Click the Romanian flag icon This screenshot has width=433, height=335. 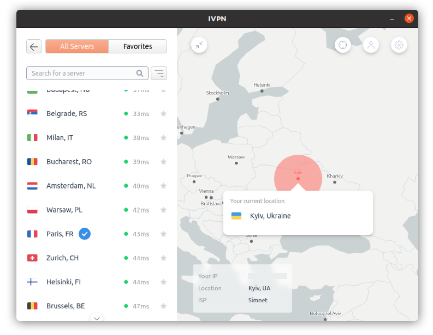(32, 161)
